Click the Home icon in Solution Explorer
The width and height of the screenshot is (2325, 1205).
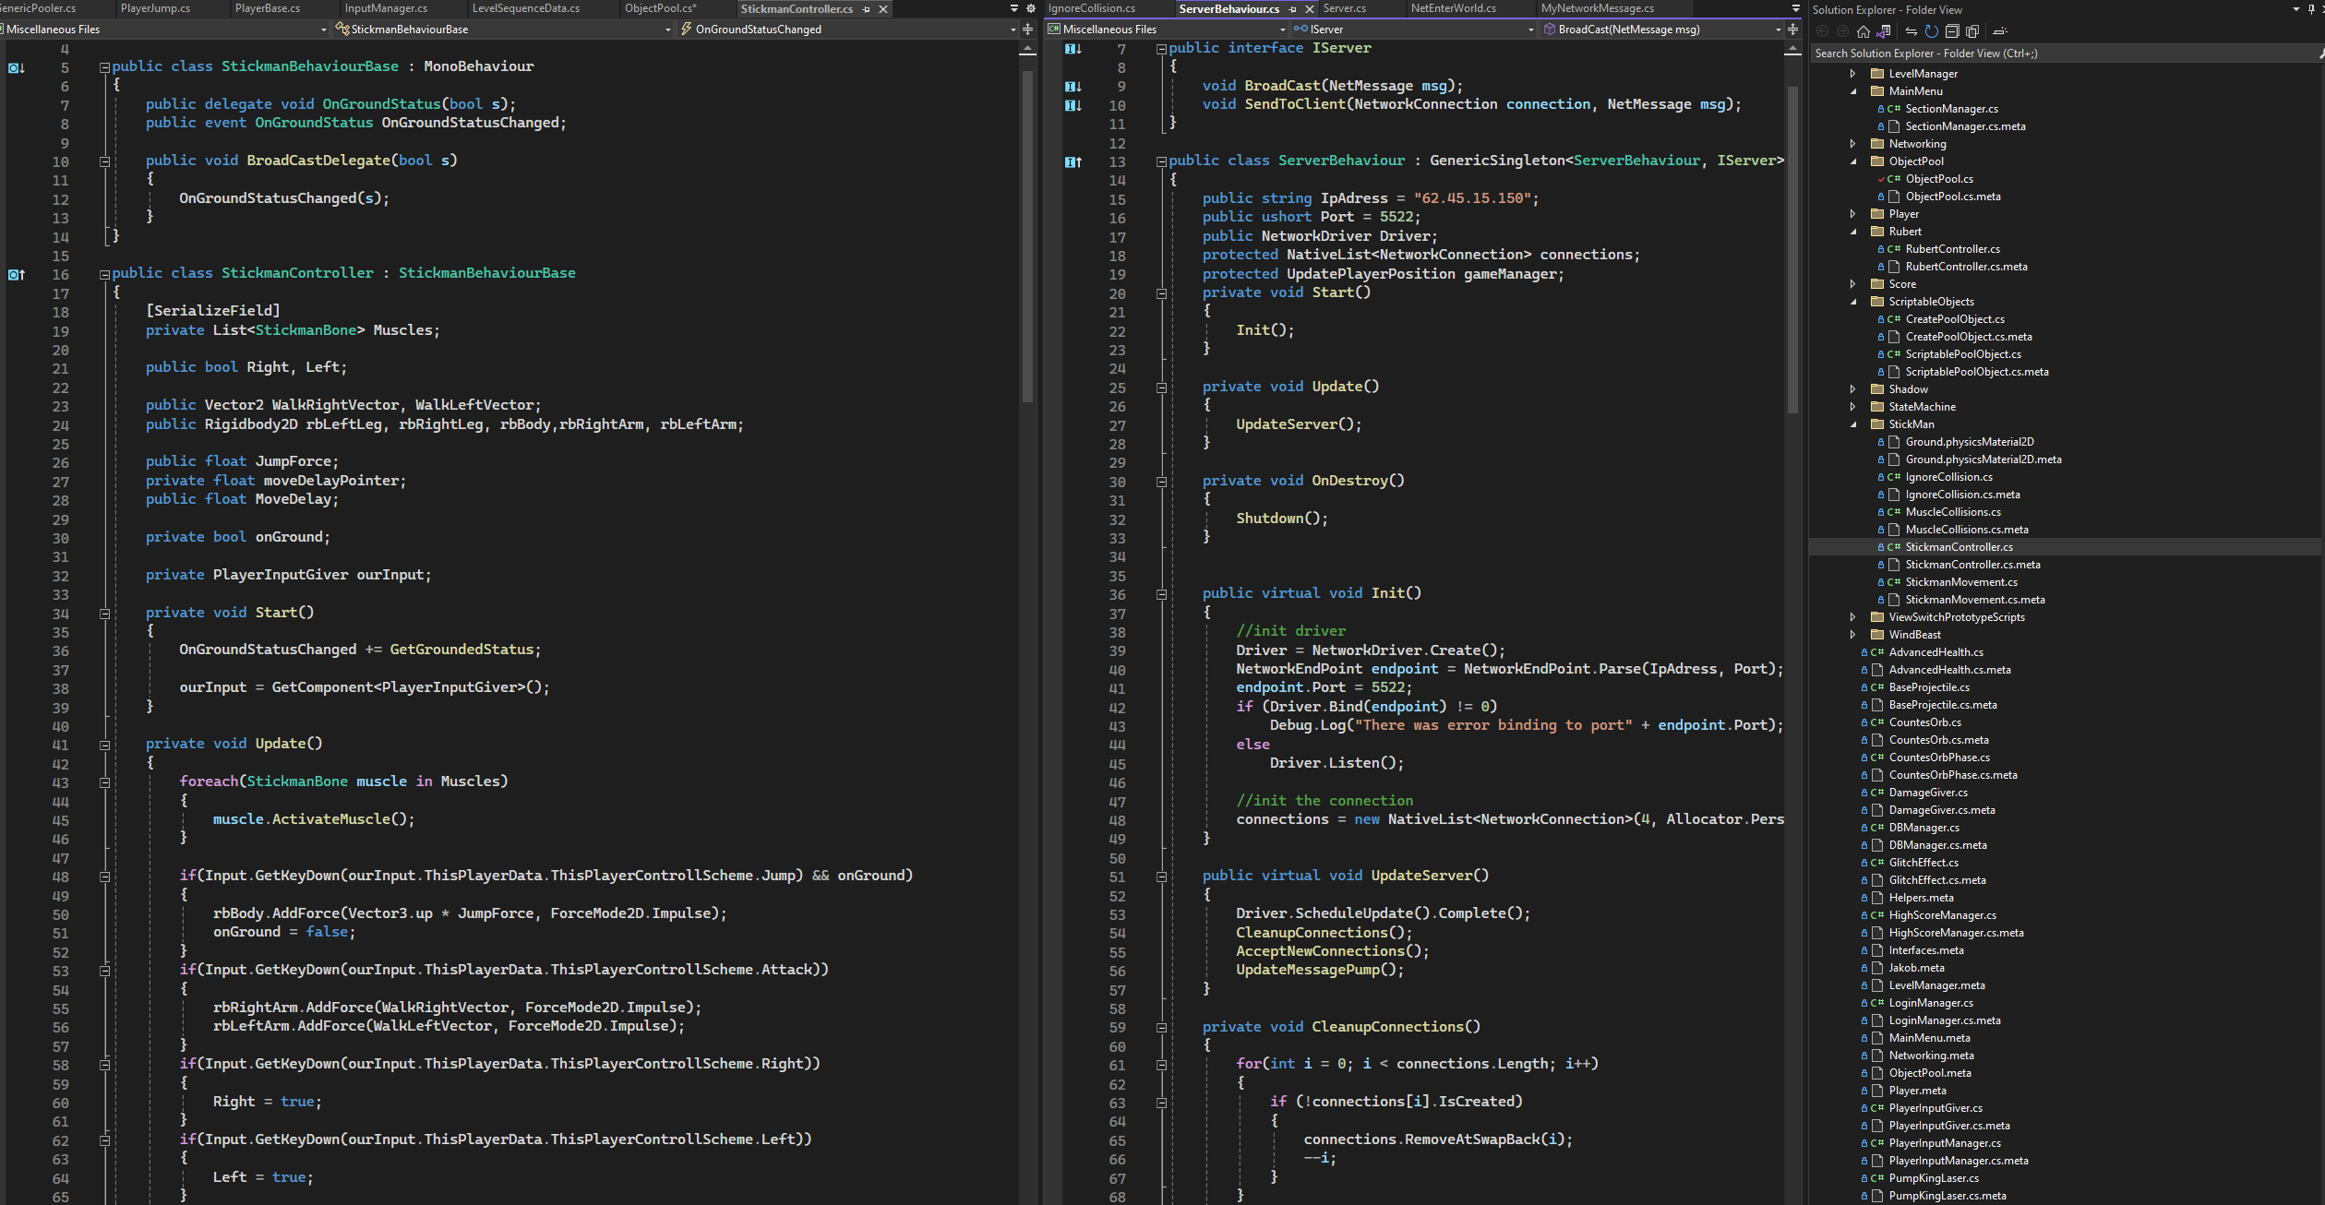coord(1864,31)
